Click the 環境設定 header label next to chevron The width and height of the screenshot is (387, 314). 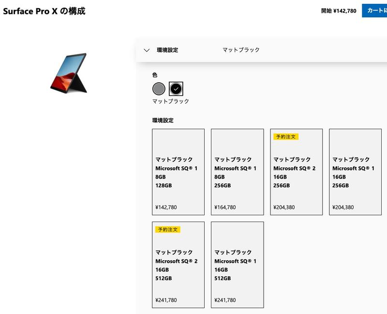(x=167, y=50)
